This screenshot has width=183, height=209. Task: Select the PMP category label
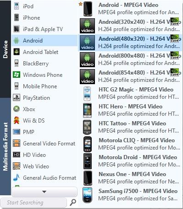point(28,132)
